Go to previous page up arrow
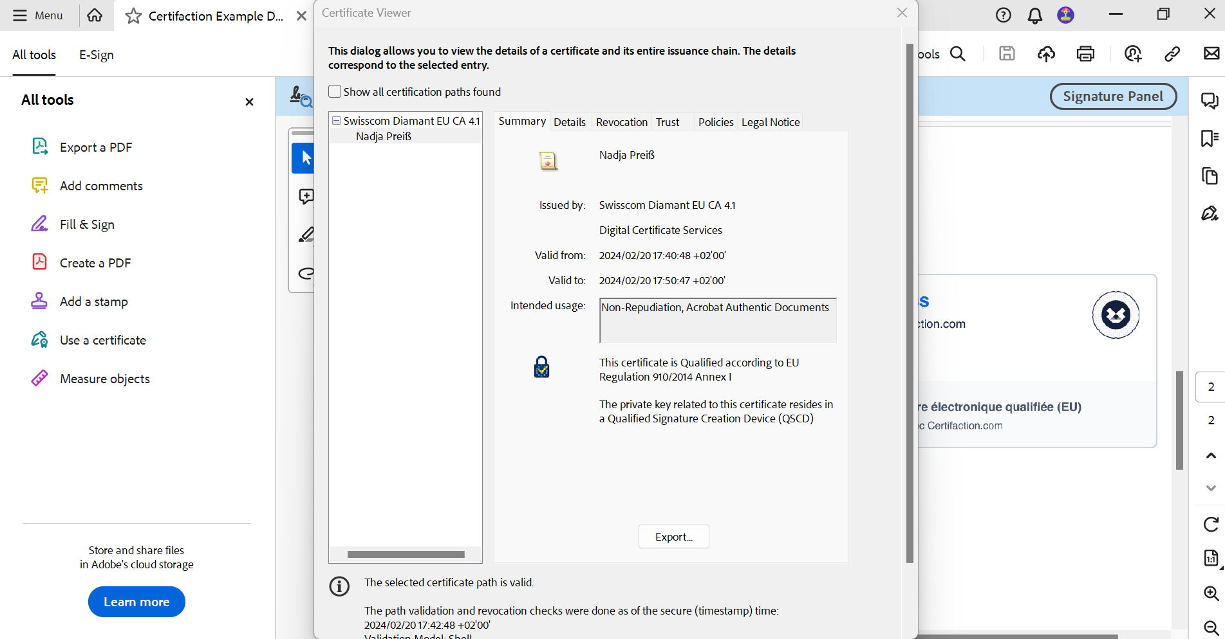The width and height of the screenshot is (1225, 639). coord(1211,456)
